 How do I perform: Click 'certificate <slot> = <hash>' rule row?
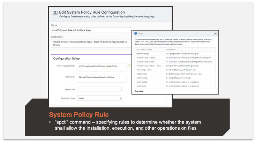point(175,58)
